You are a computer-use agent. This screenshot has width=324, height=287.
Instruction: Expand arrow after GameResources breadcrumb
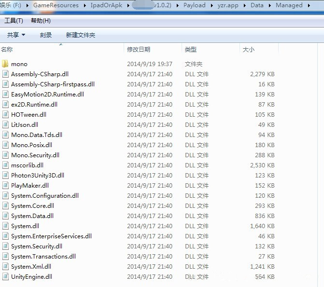coord(85,6)
